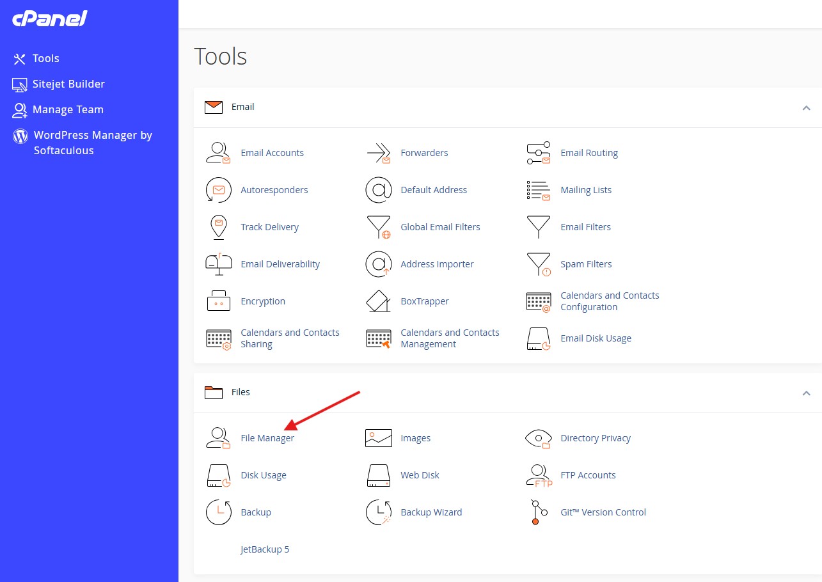Open the Track Delivery link
Viewport: 822px width, 582px height.
269,227
